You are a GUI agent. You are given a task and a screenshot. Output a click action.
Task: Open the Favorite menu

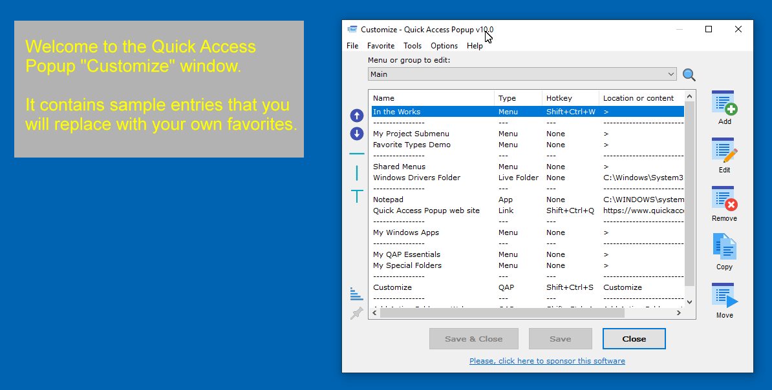point(381,46)
